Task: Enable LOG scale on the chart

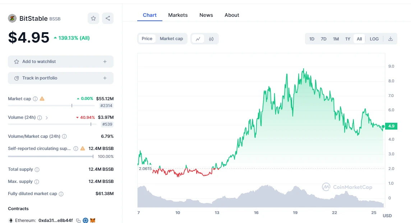Action: click(374, 39)
